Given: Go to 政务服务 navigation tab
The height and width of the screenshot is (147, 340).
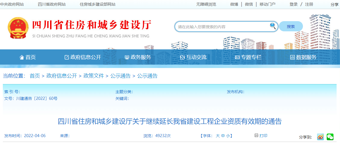Looking at the screenshot, I should tap(138, 57).
